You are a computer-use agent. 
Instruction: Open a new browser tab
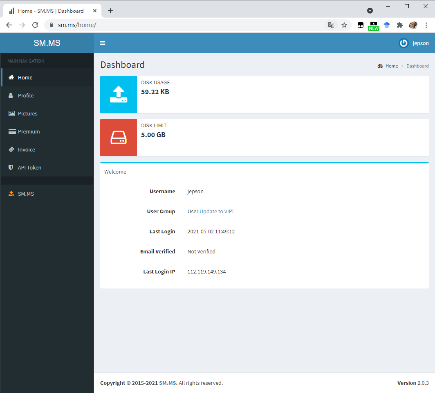110,11
